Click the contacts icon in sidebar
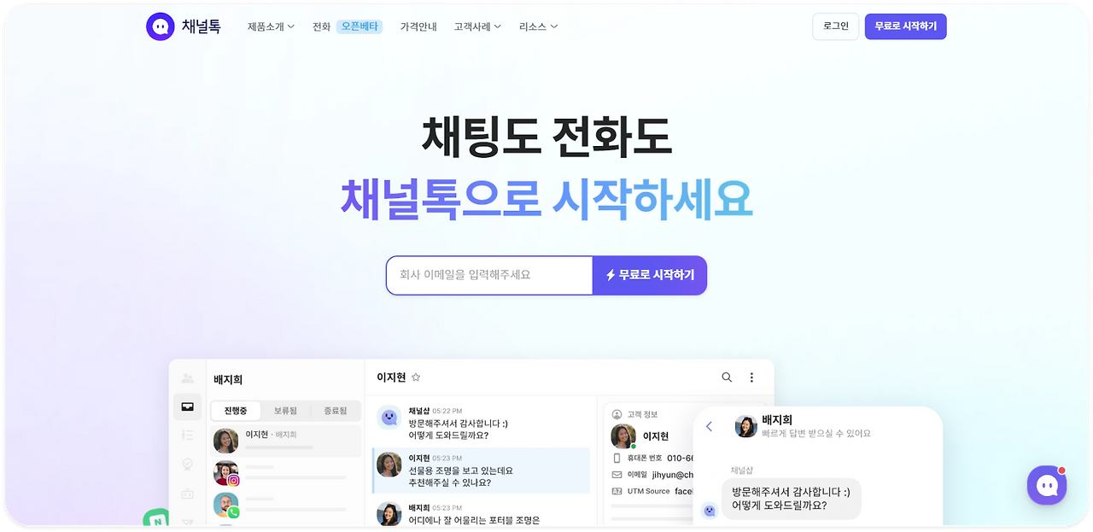The width and height of the screenshot is (1093, 532). click(x=187, y=378)
